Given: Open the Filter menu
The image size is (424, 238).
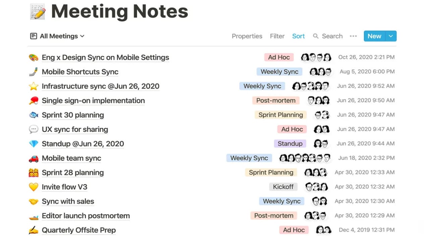Looking at the screenshot, I should (x=277, y=36).
